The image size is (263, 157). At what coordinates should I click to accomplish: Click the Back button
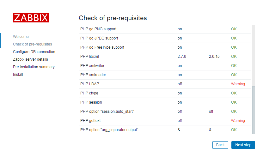(x=220, y=145)
